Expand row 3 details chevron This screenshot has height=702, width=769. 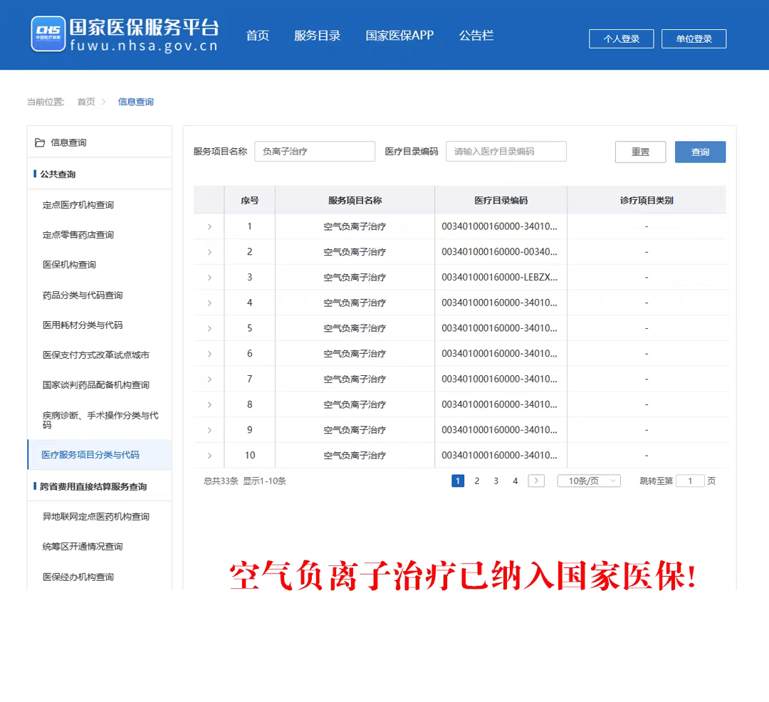[209, 278]
